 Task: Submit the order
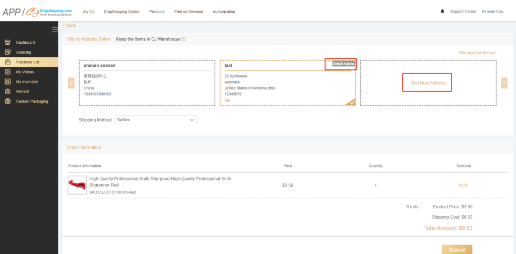click(x=457, y=249)
